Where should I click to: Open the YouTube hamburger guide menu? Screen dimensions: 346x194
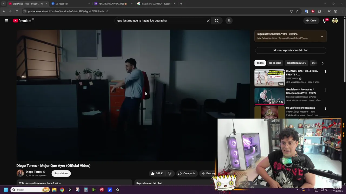point(6,21)
